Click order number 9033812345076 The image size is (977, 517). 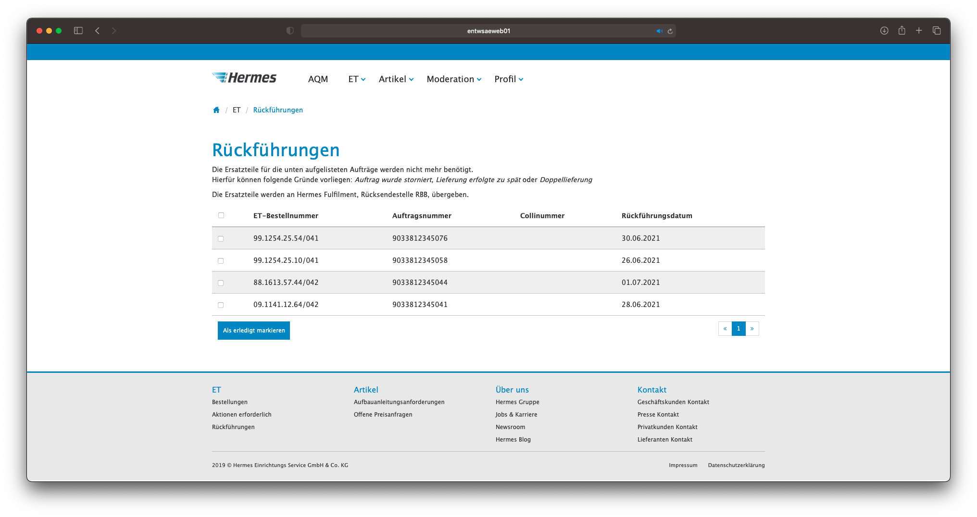[420, 238]
